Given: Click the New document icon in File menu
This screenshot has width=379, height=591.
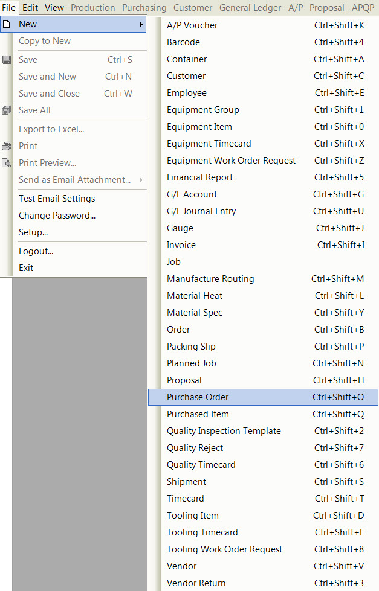Looking at the screenshot, I should click(7, 24).
